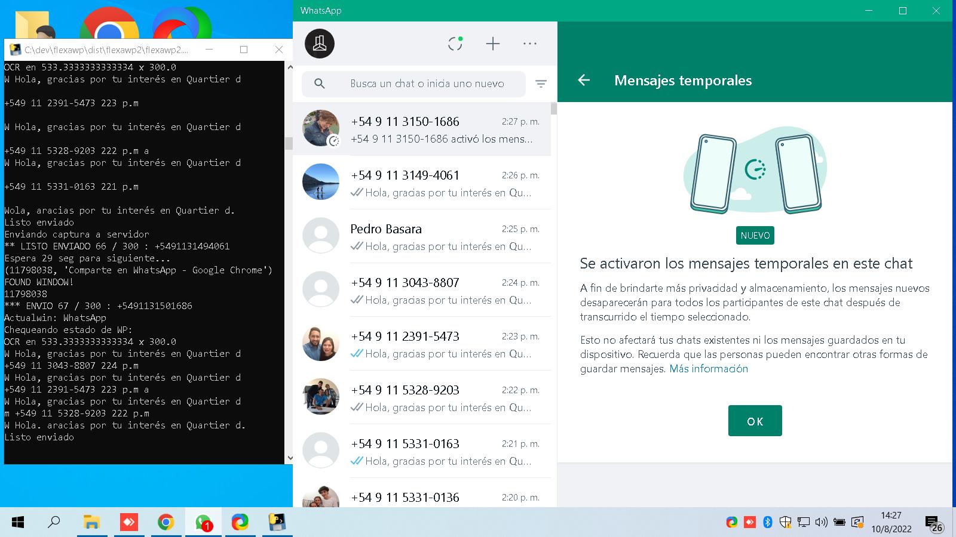Open the chat filter menu icon
The width and height of the screenshot is (956, 537).
[x=541, y=84]
